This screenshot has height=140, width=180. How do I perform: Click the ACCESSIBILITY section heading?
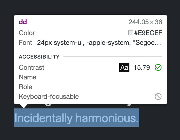point(39,57)
